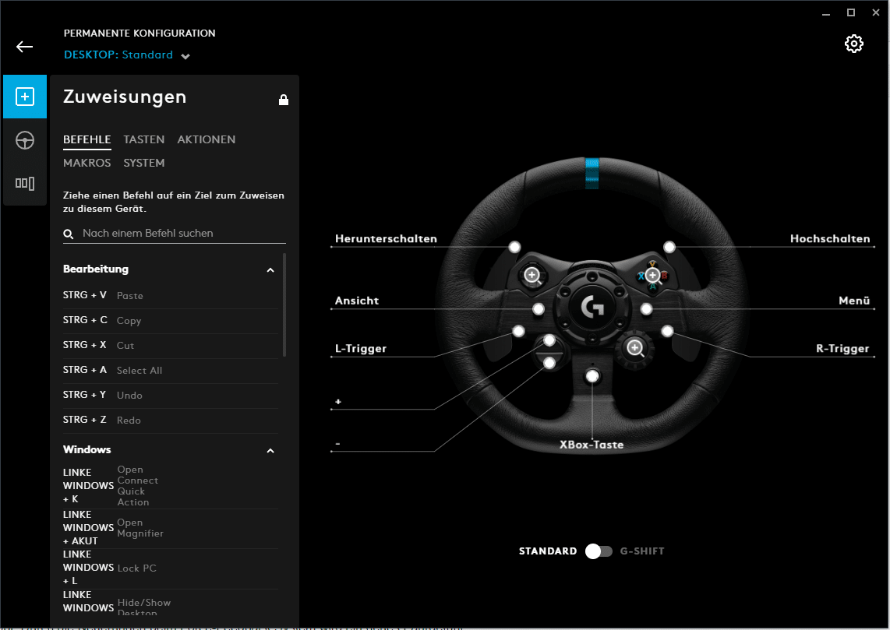
Task: Zoom into the XYAB buttons magnifier
Action: [652, 275]
